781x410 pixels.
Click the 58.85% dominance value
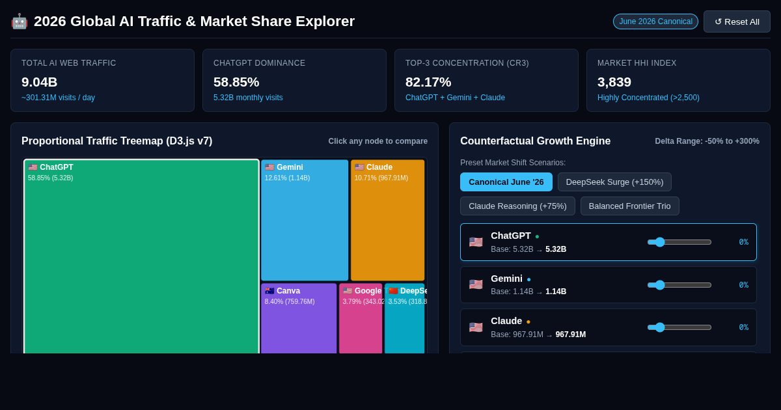(236, 82)
